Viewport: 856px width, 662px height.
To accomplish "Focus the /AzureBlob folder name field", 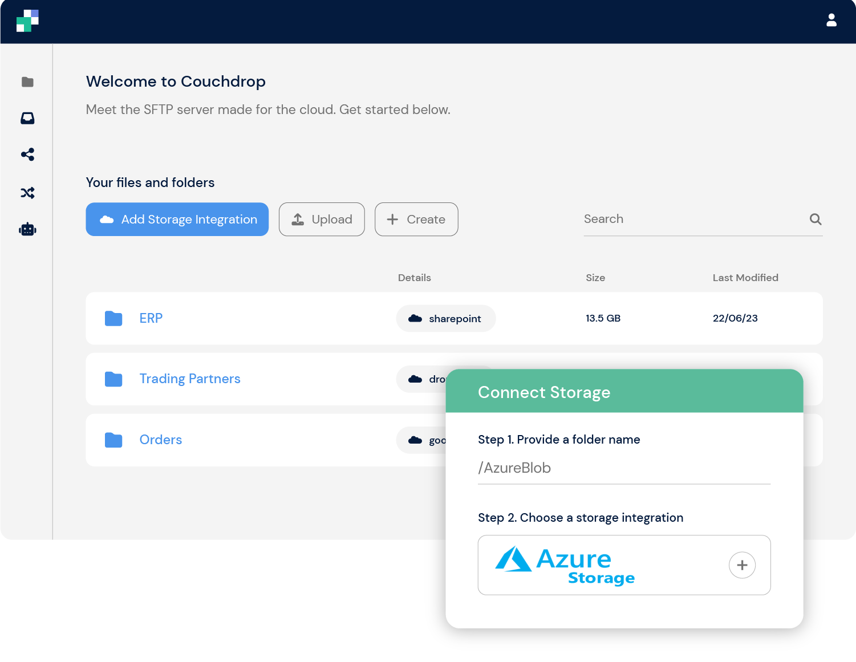I will 624,469.
